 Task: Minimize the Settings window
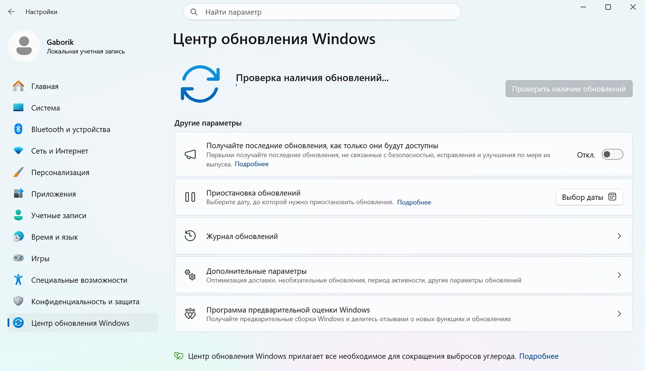583,7
